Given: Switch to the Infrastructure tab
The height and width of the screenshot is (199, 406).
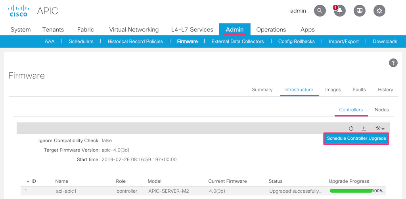Looking at the screenshot, I should click(x=299, y=90).
